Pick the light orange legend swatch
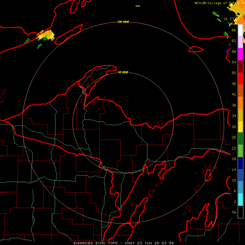The image size is (245, 245). (240, 103)
